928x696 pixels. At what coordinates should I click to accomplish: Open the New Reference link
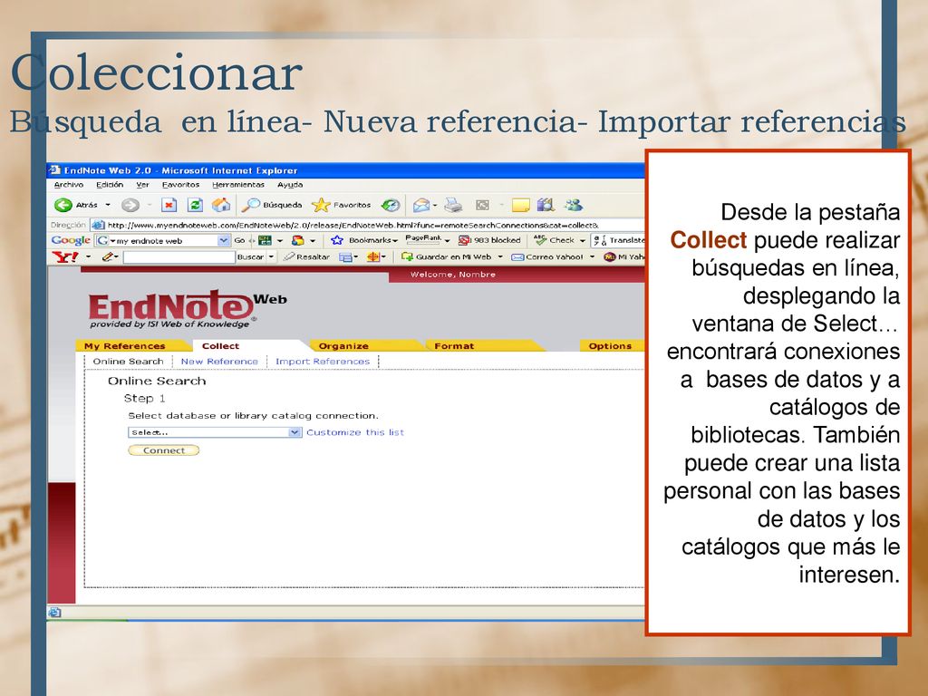219,361
